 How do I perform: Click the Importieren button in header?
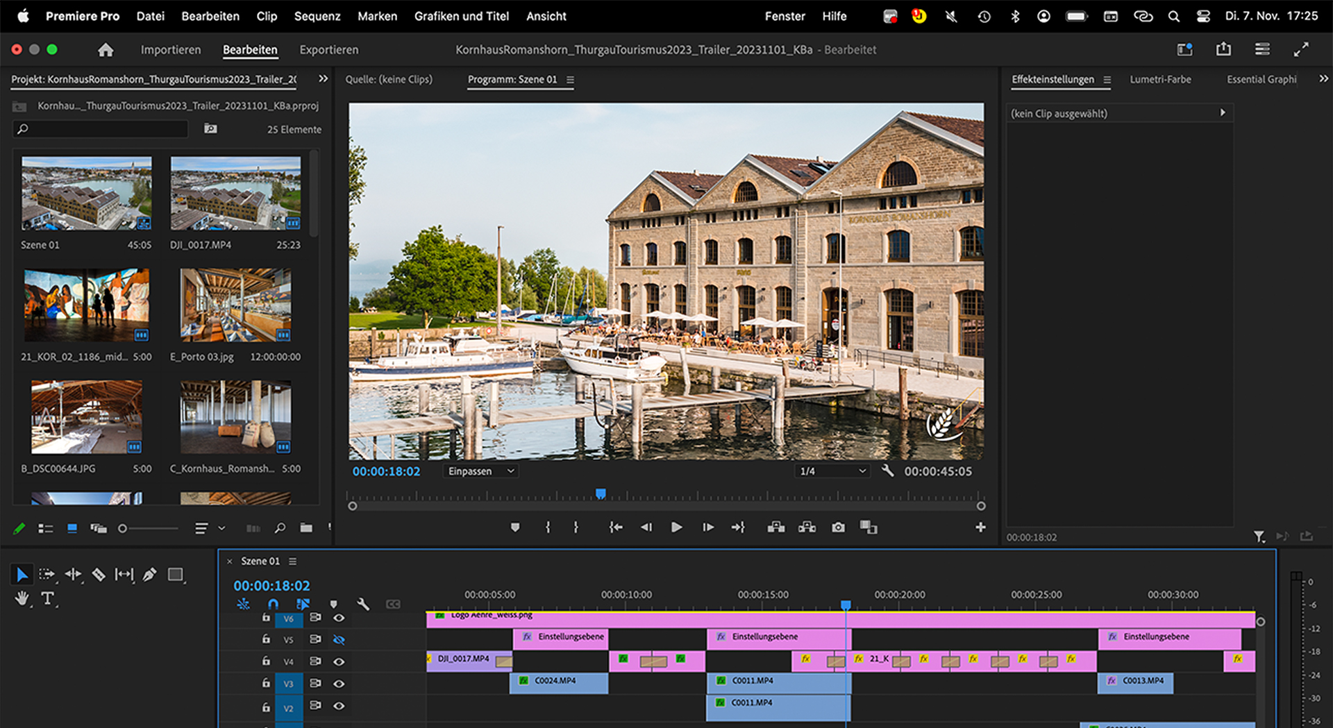point(170,49)
